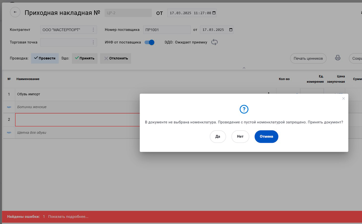Click the Номер поставщика input field

[x=167, y=30]
